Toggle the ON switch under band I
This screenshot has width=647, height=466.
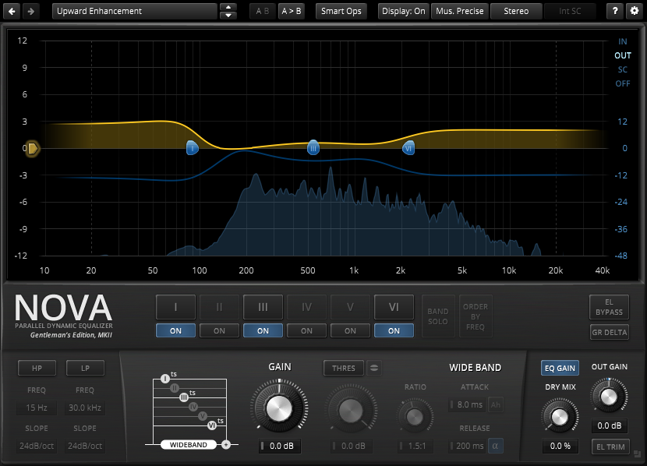pos(175,330)
